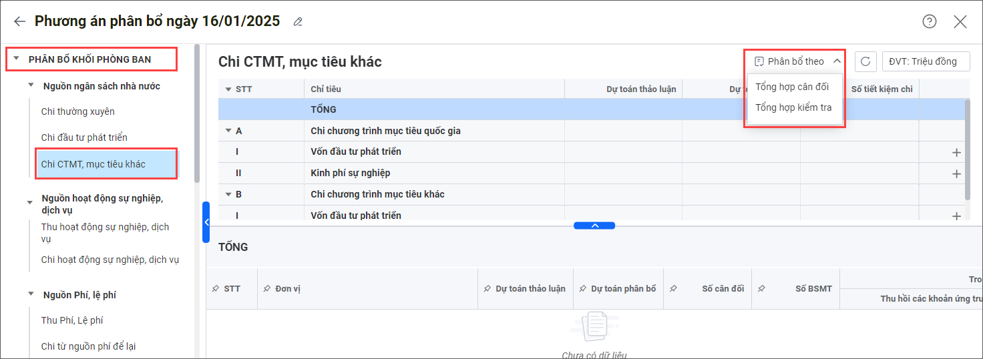Click the pin icon beside Đơn vị column

click(267, 289)
